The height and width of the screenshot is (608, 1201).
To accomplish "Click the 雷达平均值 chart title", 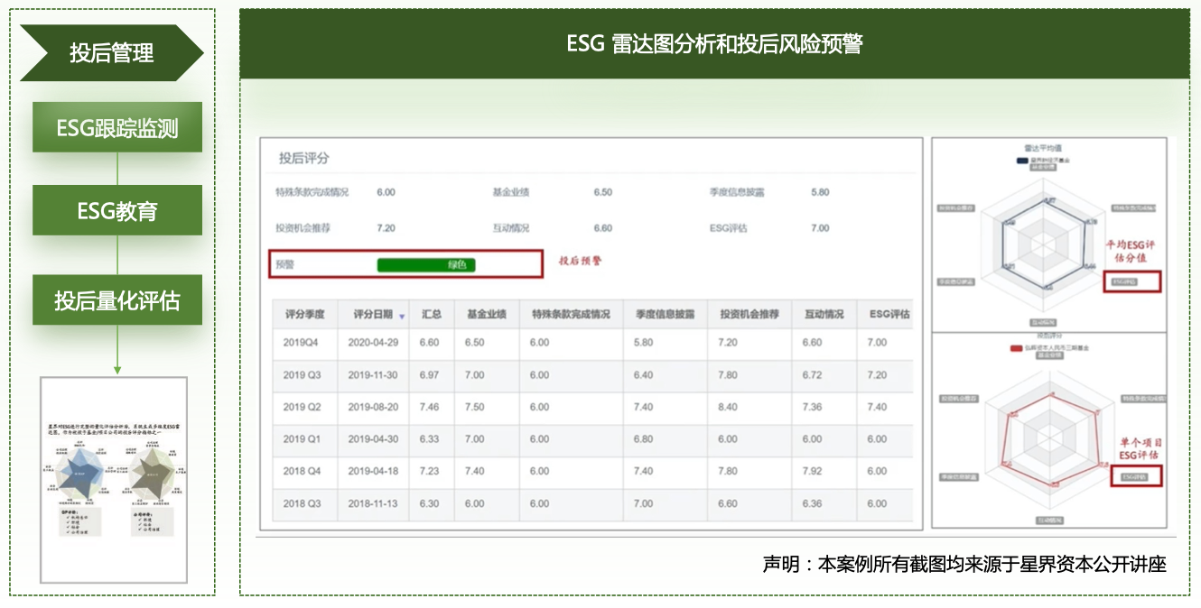I will [x=1044, y=150].
